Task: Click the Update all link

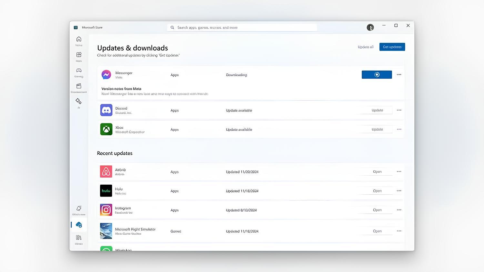Action: pyautogui.click(x=365, y=47)
